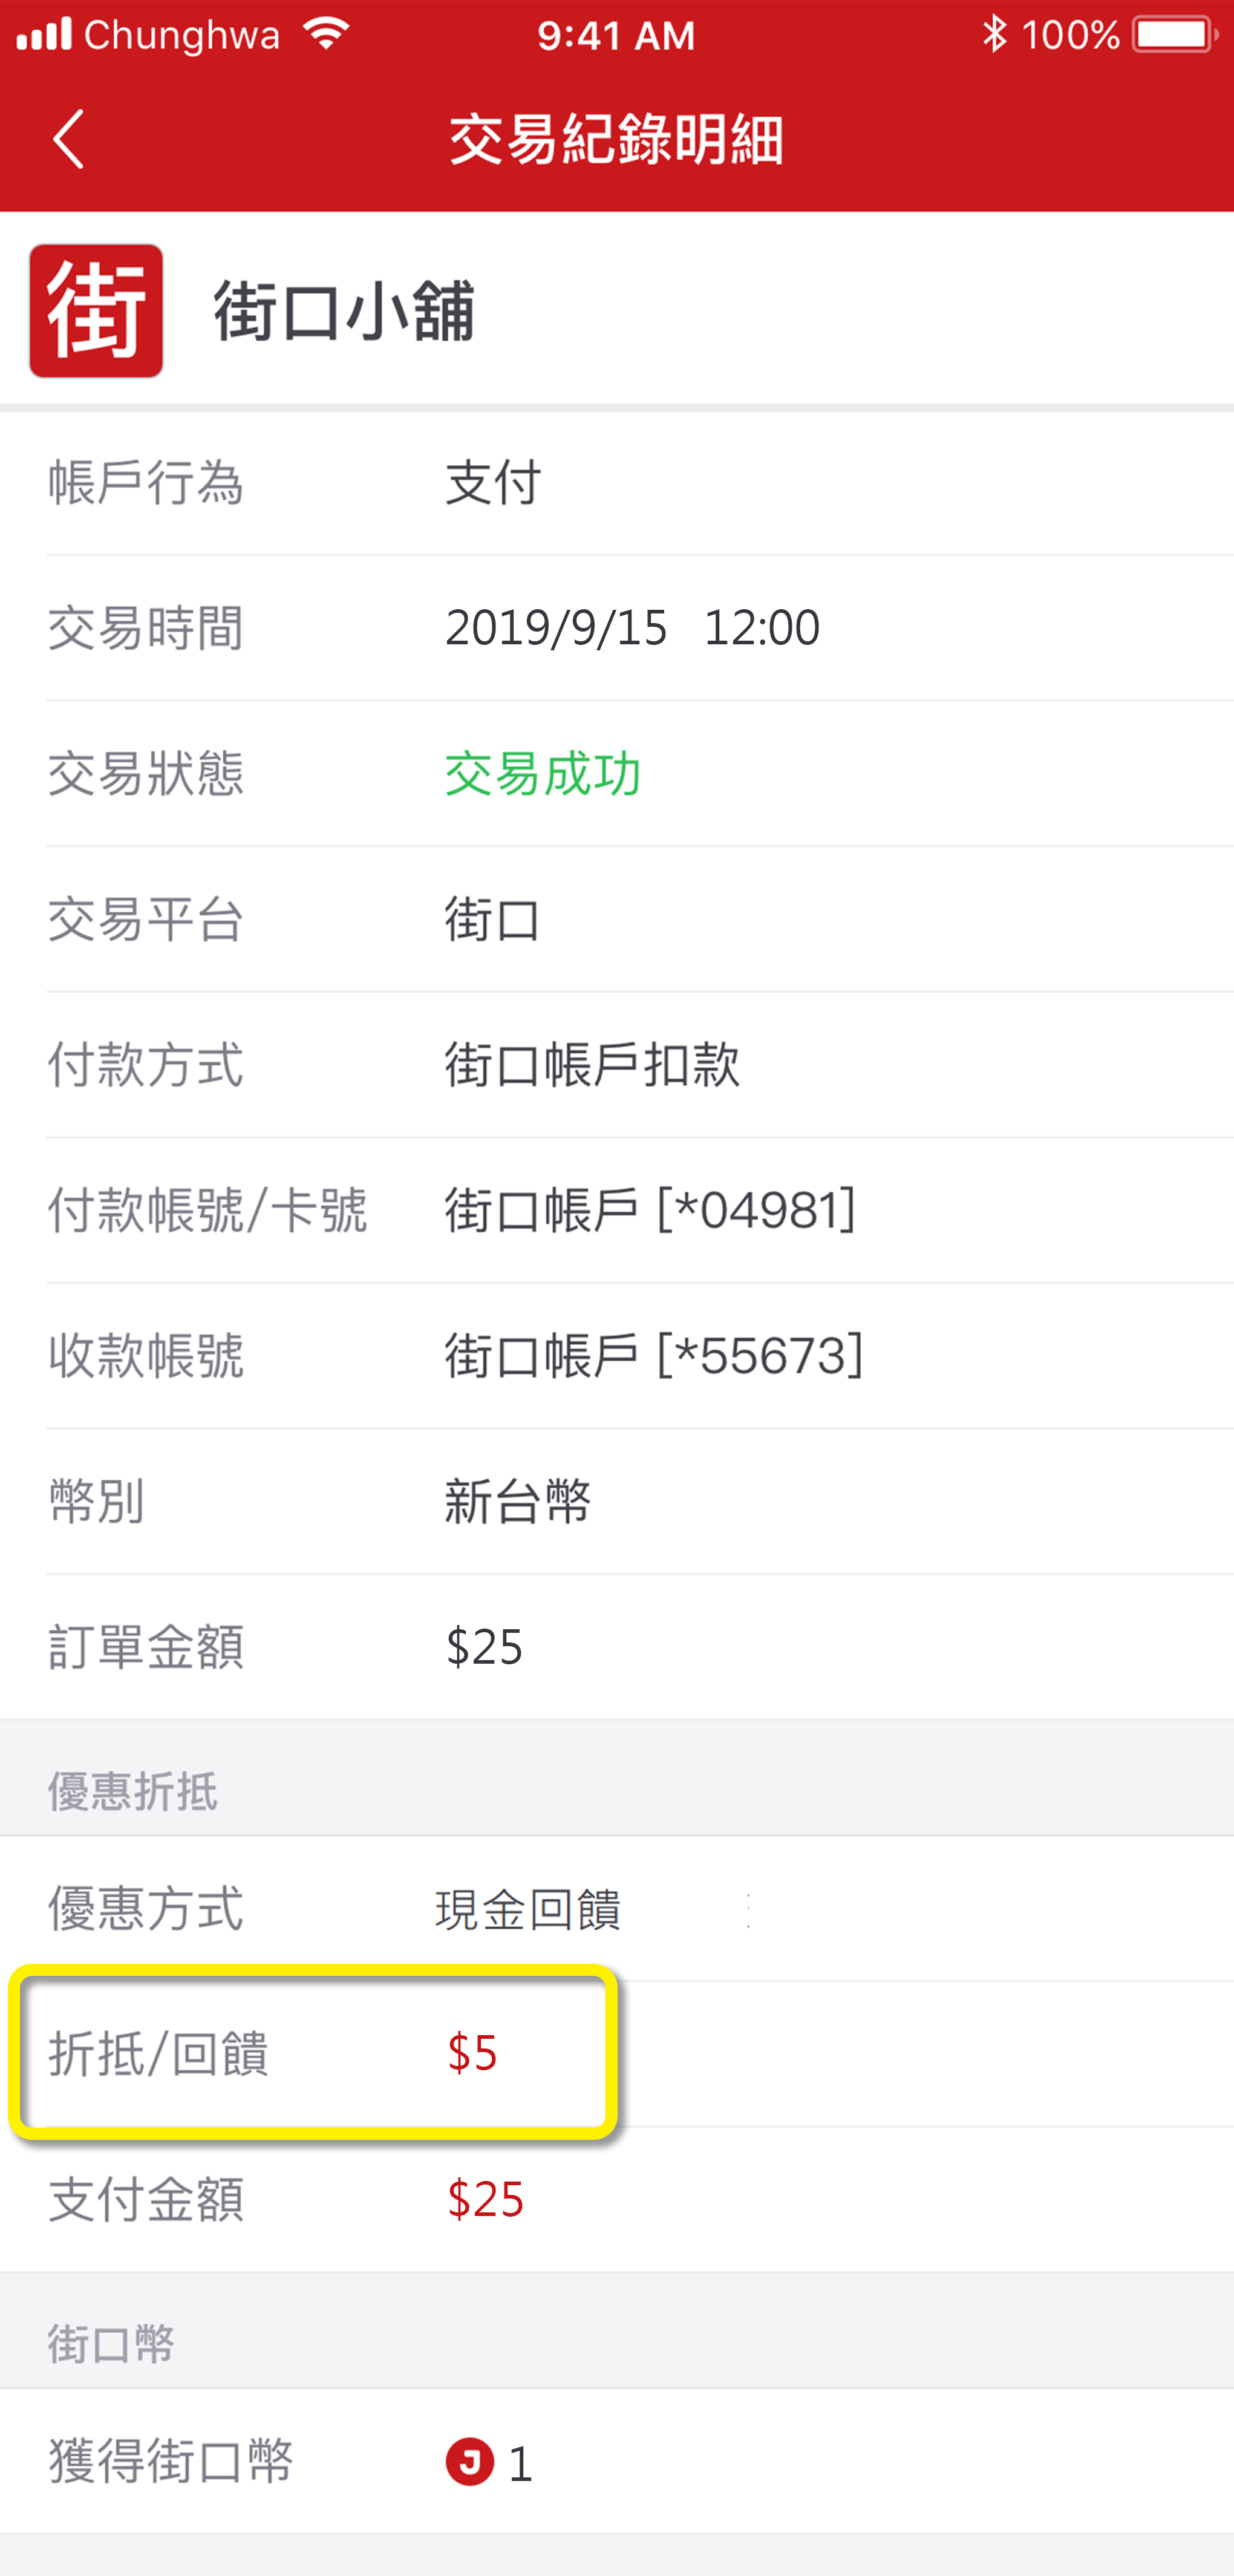Tap the highlighted 折抵/回饋 $5 row
Viewport: 1234px width, 2576px height.
[x=312, y=2052]
